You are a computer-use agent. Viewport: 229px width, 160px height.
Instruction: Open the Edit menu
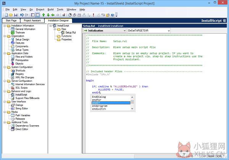(x=15, y=10)
